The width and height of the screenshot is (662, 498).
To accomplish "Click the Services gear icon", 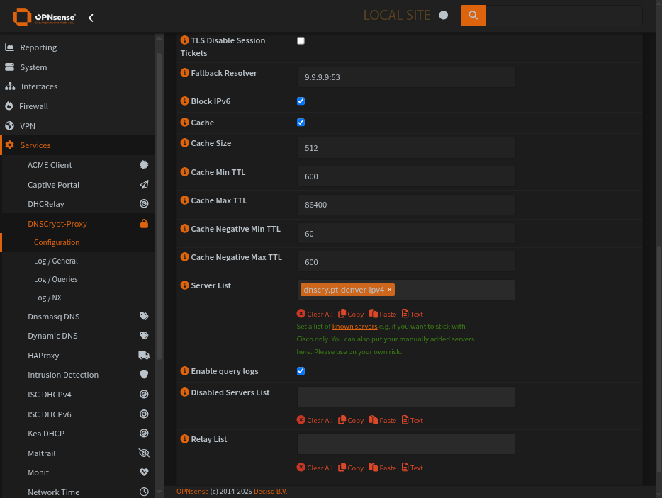I will pyautogui.click(x=10, y=145).
